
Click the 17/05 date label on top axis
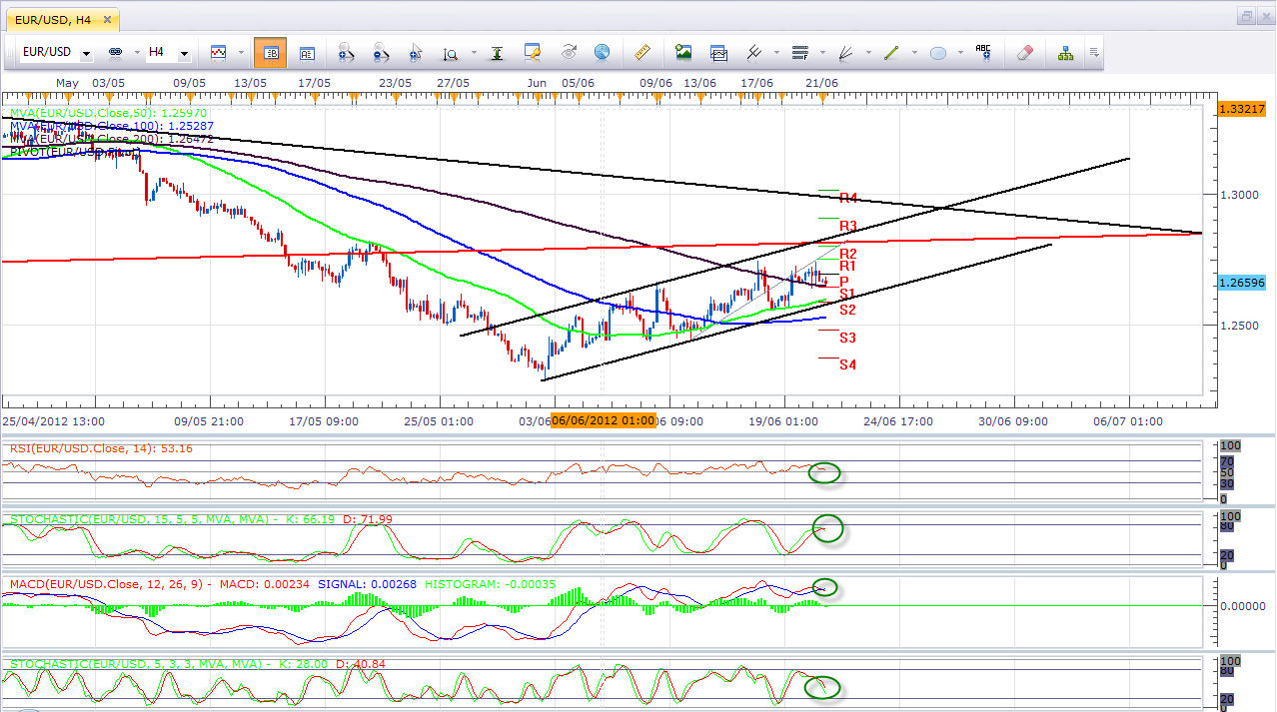(314, 82)
